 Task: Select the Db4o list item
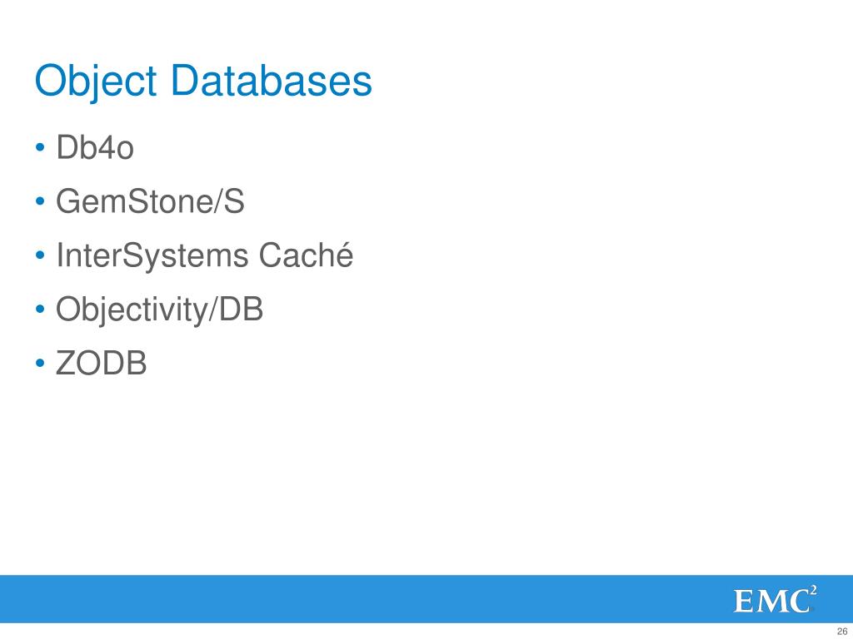coord(95,147)
